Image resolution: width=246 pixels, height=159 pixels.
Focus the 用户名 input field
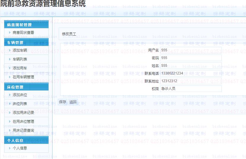(x=191, y=50)
